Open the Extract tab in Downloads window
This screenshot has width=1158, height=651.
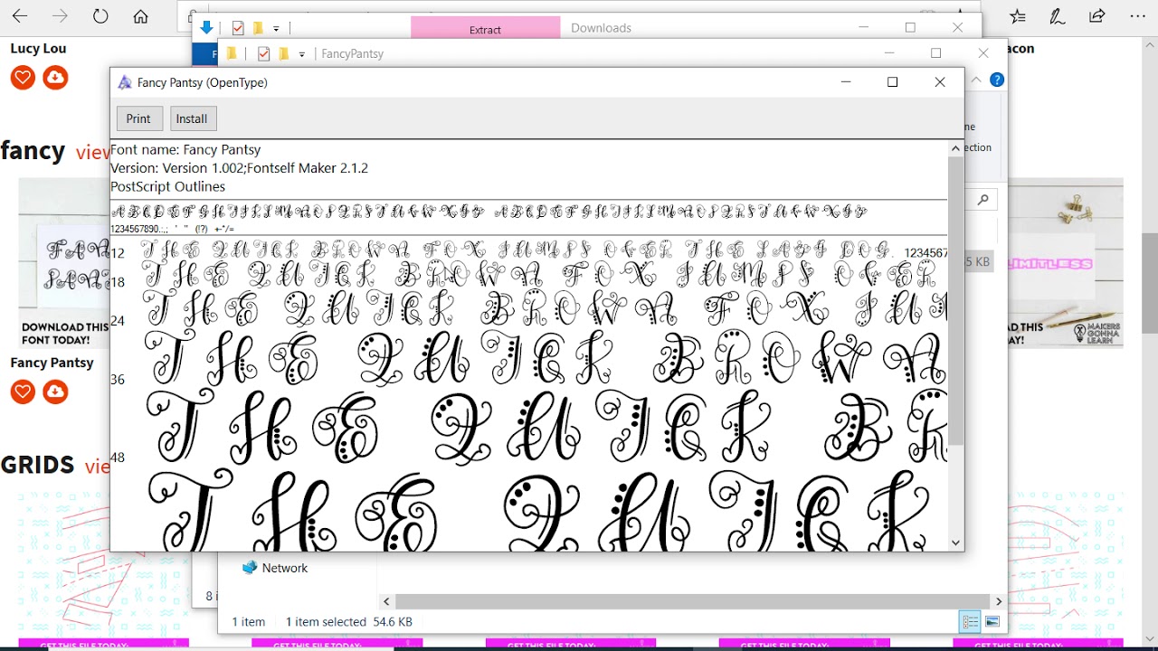[485, 29]
